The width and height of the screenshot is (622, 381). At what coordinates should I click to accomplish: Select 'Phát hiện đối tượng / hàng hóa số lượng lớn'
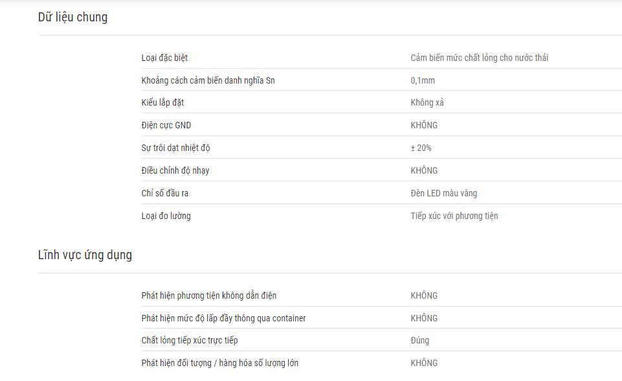click(220, 363)
